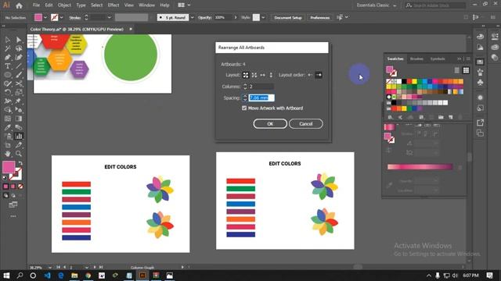501x281 pixels.
Task: Expand the Opacity arrow
Action: [236, 17]
